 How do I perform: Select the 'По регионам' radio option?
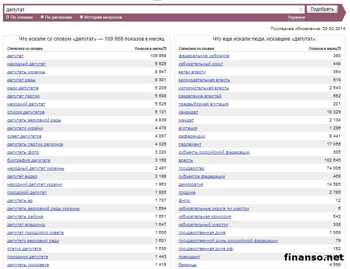42,17
